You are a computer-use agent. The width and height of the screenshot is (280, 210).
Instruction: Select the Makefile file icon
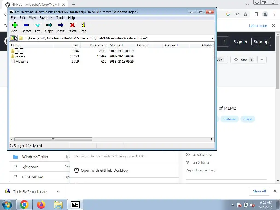coord(13,61)
